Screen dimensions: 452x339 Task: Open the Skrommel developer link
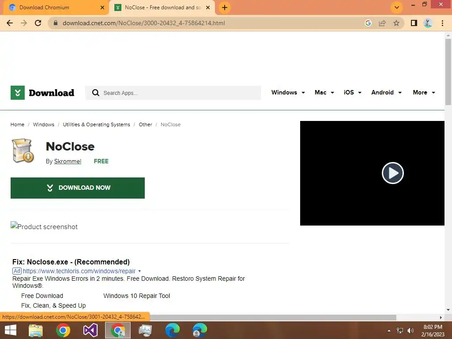point(68,162)
